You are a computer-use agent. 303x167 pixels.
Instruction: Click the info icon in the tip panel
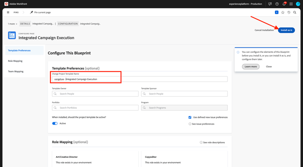pyautogui.click(x=238, y=52)
